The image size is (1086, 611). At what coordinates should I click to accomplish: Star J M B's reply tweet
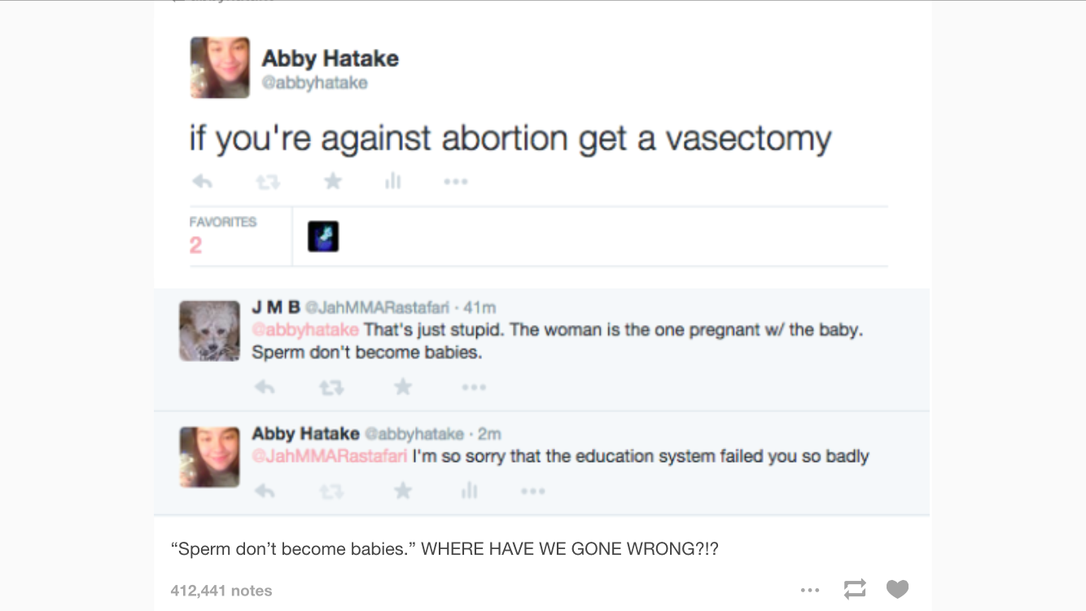[x=402, y=387]
